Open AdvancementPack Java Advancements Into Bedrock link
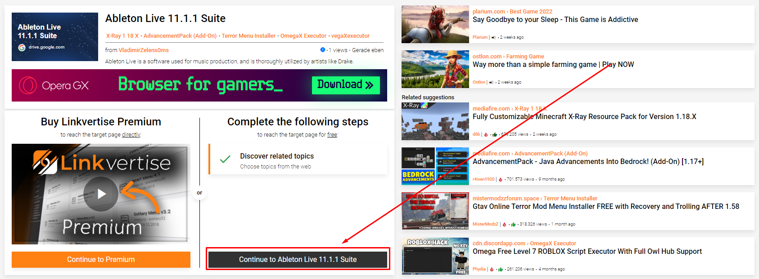Image resolution: width=759 pixels, height=279 pixels. (588, 162)
